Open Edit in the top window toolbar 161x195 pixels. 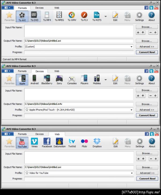point(115,16)
